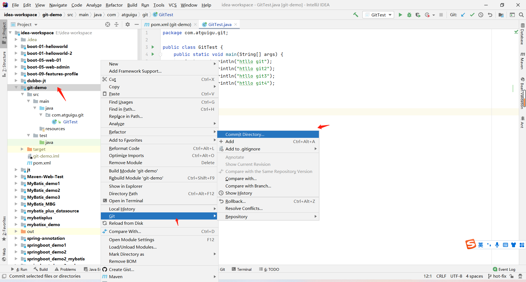
Task: Collapse all in Project panel
Action: click(116, 24)
